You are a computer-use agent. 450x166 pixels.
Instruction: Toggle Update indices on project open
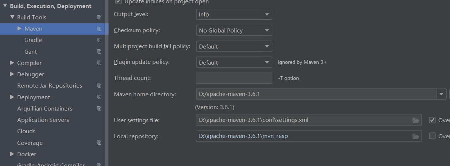tap(118, 2)
